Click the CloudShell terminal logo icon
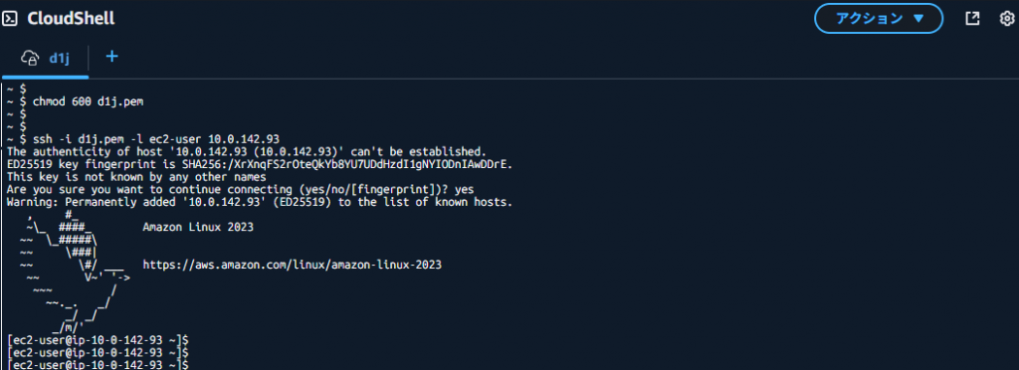1019x370 pixels. tap(10, 18)
